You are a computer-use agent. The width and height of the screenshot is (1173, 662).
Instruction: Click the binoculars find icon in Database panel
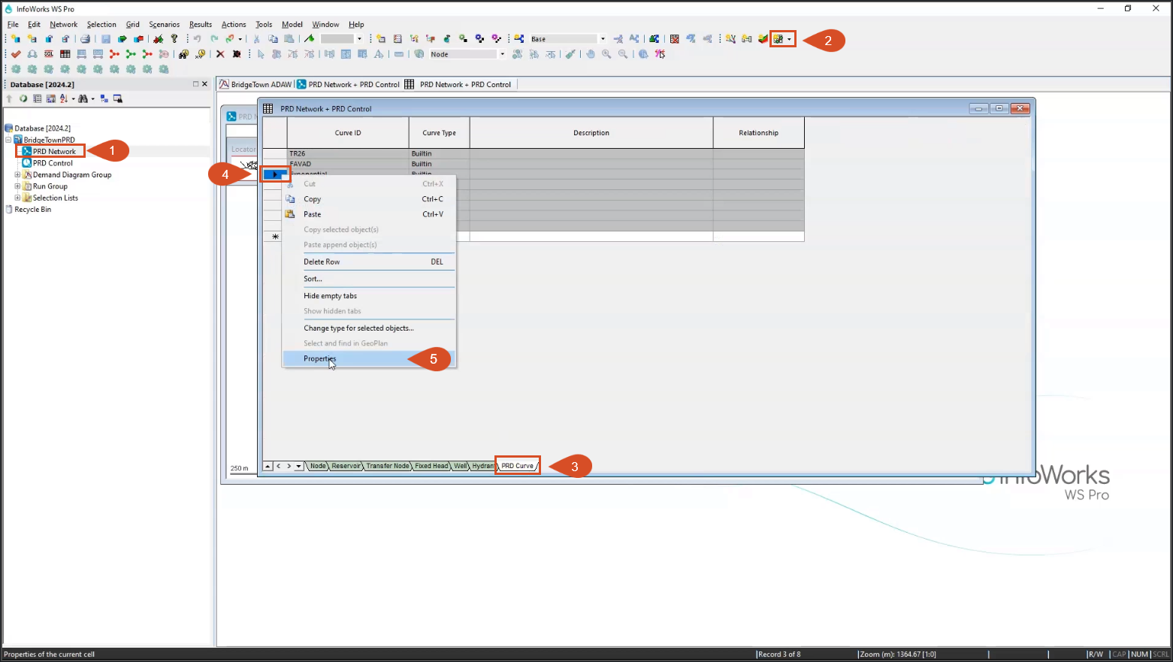[x=83, y=98]
